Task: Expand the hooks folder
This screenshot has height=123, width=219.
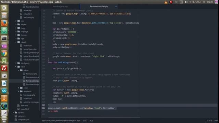Action: 23,28
